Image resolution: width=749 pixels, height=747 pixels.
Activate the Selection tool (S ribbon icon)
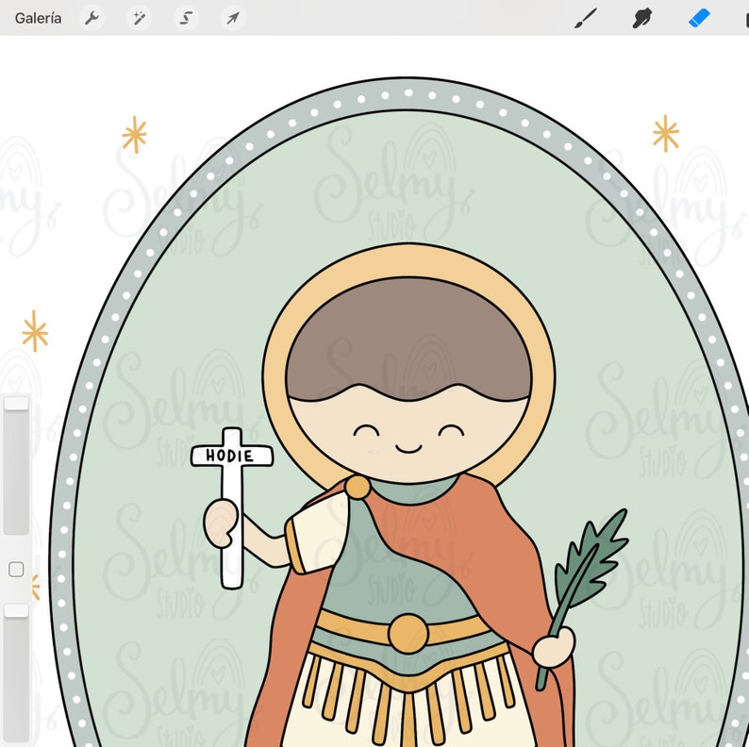tap(186, 18)
